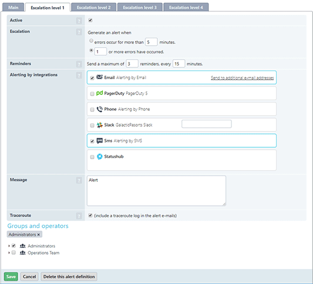313x284 pixels.
Task: Select the Escalation level 1 tab
Action: tap(48, 8)
